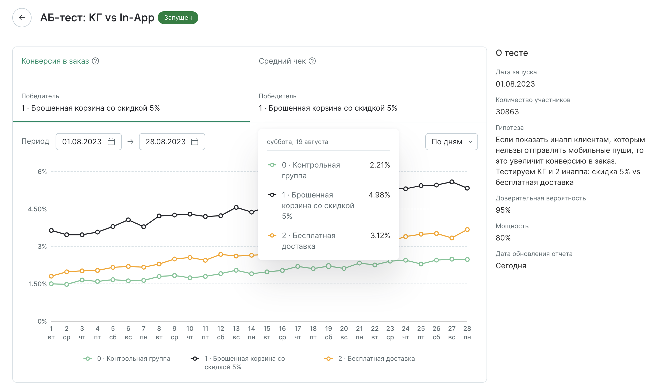The image size is (656, 388).
Task: Select the orange line point on August 12
Action: (221, 254)
